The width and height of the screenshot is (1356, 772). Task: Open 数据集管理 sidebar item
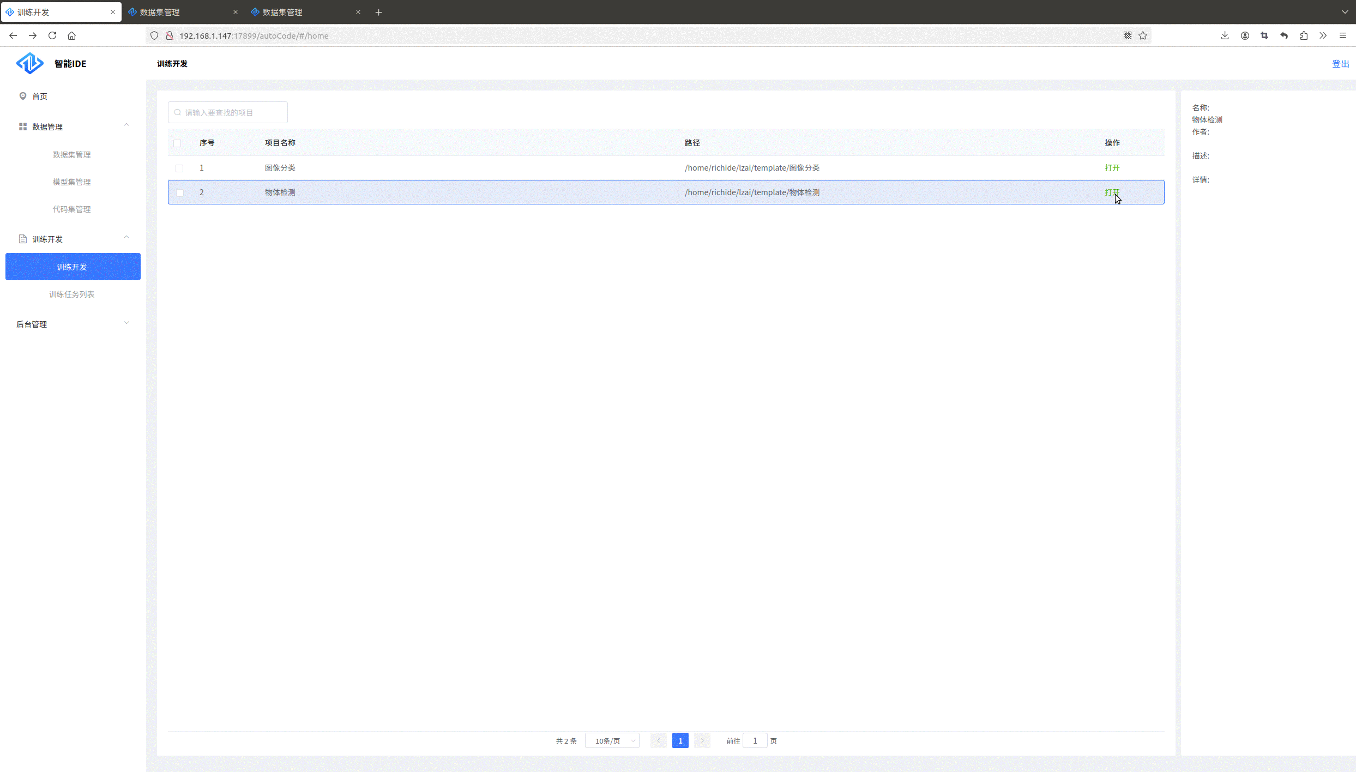(71, 155)
